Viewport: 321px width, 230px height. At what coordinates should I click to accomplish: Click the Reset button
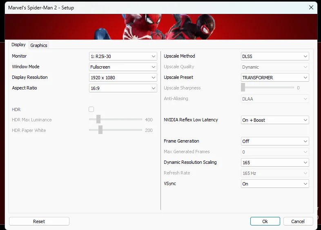pos(39,221)
